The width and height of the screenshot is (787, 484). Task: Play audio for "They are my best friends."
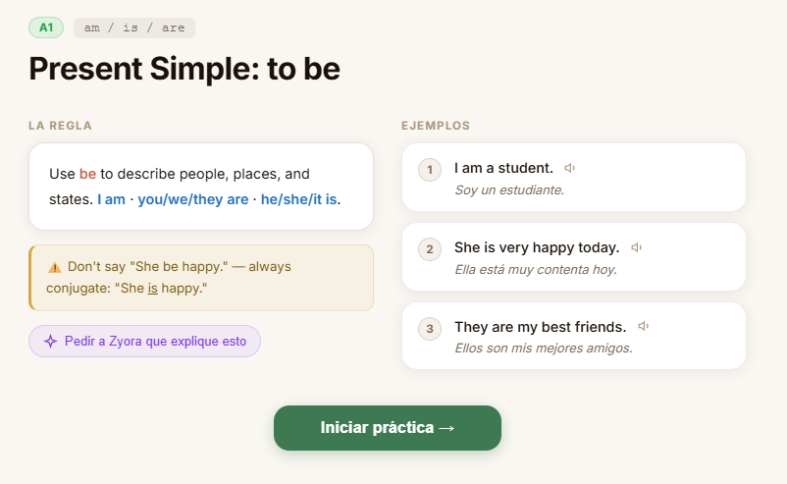tap(643, 326)
